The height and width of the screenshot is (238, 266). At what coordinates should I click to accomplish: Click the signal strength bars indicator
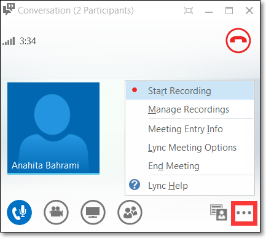[9, 41]
